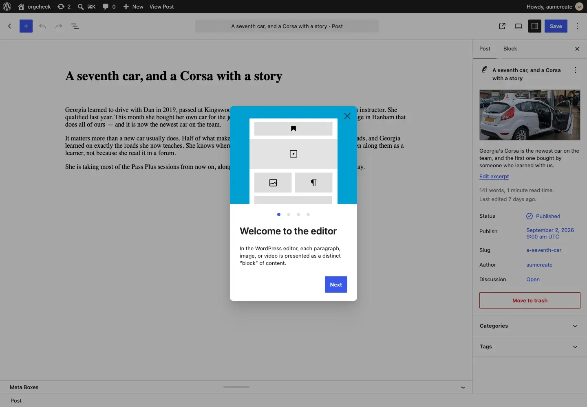This screenshot has height=407, width=587.
Task: Click the post title heading in editor
Action: pyautogui.click(x=174, y=76)
